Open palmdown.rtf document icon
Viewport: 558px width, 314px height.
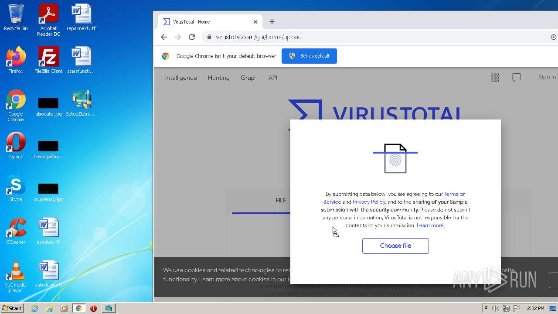coord(48,274)
